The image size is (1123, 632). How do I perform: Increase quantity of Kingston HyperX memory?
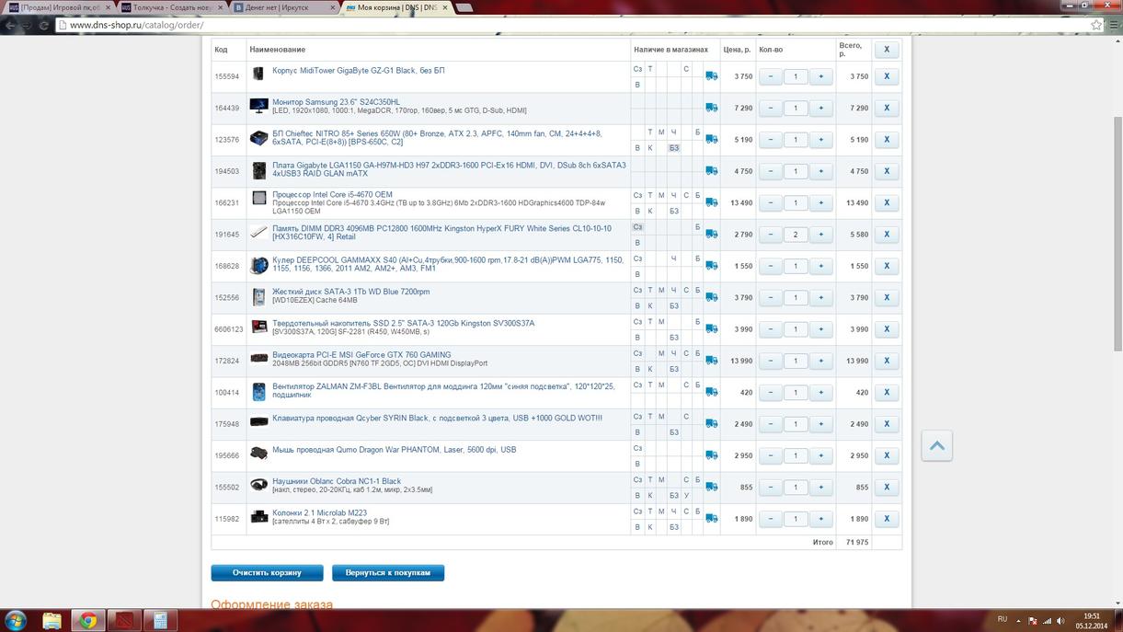pos(820,235)
